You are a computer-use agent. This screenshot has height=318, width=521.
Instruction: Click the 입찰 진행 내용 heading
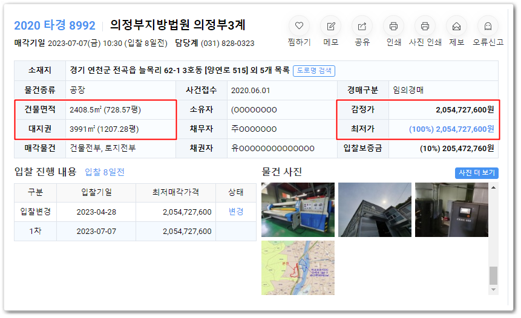[x=45, y=172]
